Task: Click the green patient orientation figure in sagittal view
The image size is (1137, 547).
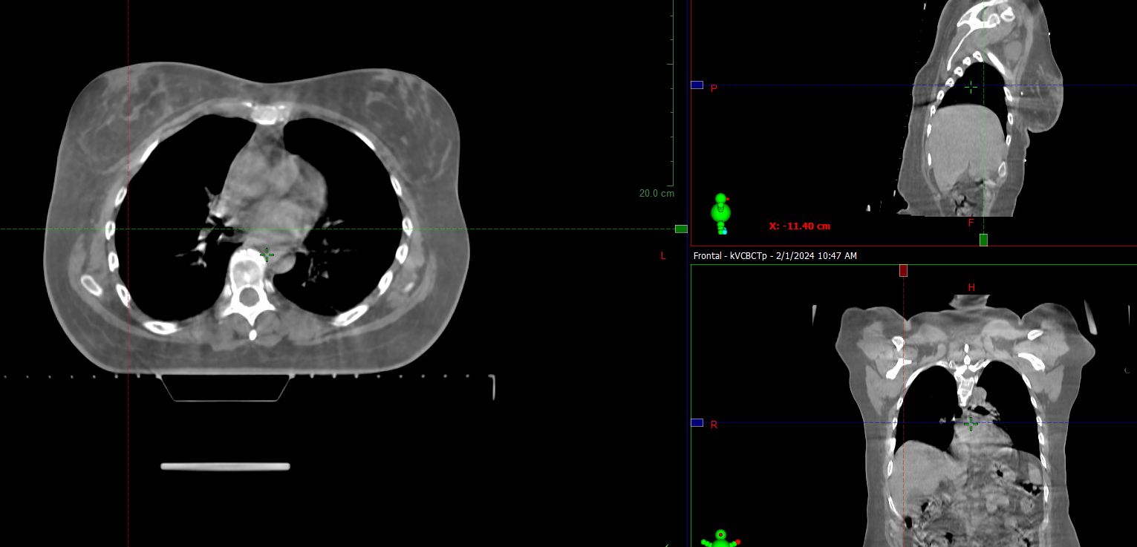Action: tap(720, 213)
